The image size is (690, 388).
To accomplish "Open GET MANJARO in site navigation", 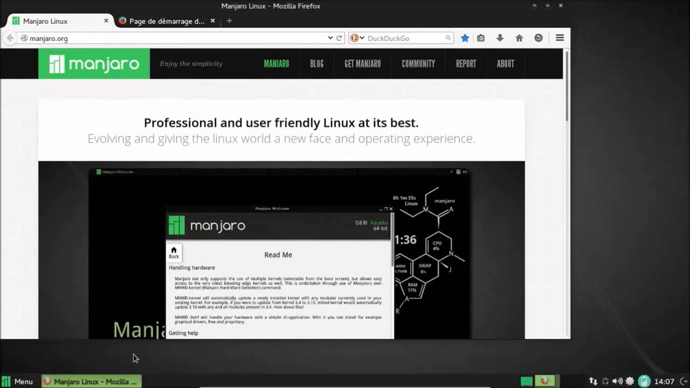I will coord(362,64).
